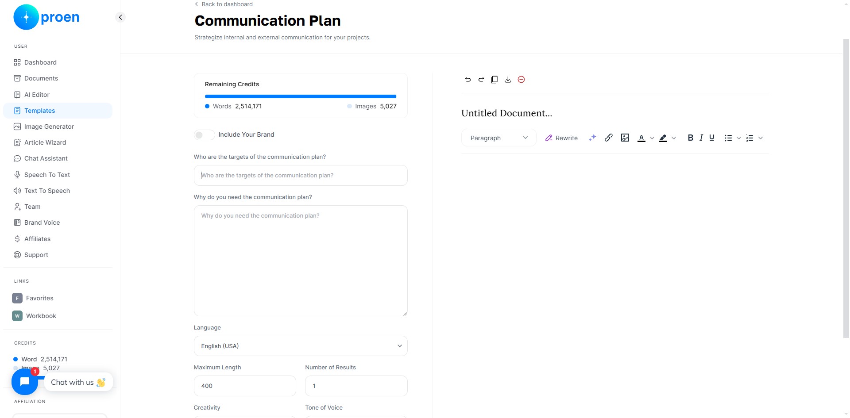Toggle Include Your Brand switch
This screenshot has width=850, height=418.
point(204,135)
